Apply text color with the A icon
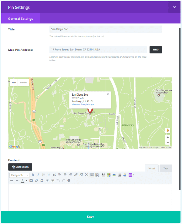The width and height of the screenshot is (182, 224). [22, 181]
